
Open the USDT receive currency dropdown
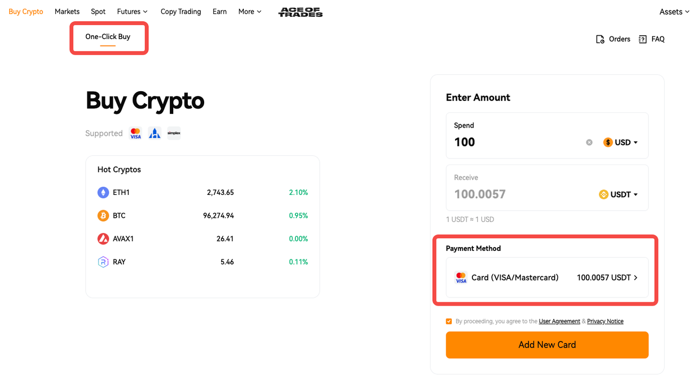coord(618,194)
